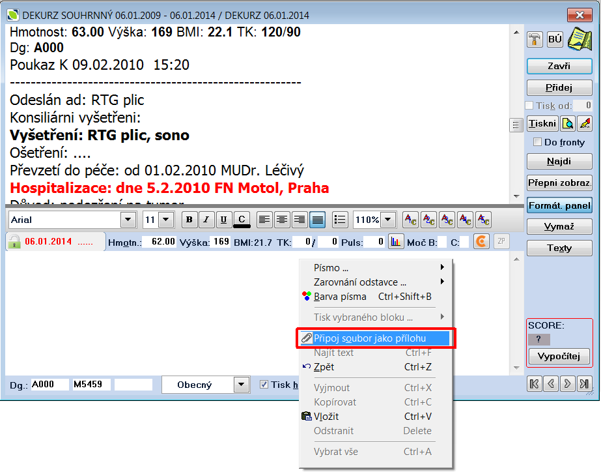Select Zpět in context menu
601x472 pixels.
(376, 367)
